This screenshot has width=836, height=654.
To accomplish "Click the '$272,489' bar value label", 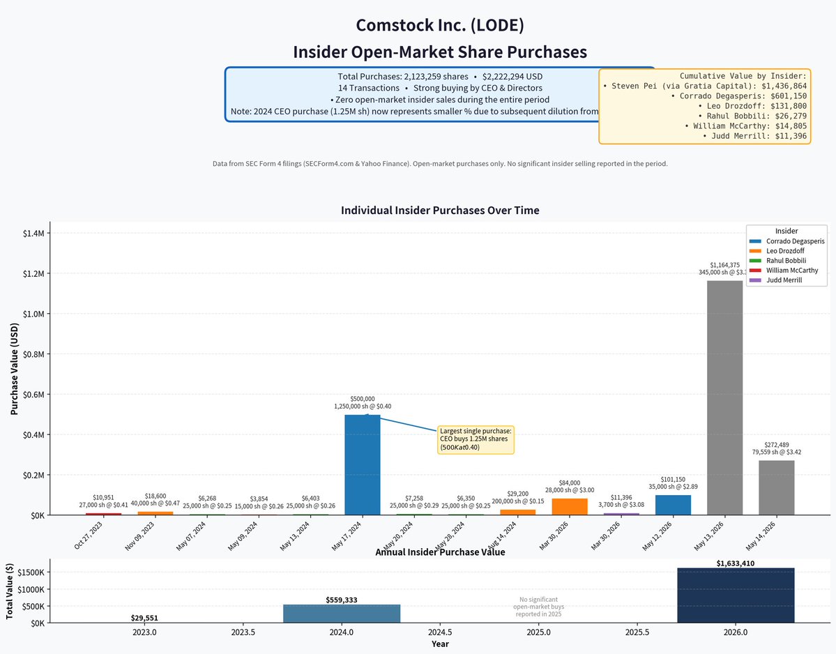I will [x=776, y=445].
